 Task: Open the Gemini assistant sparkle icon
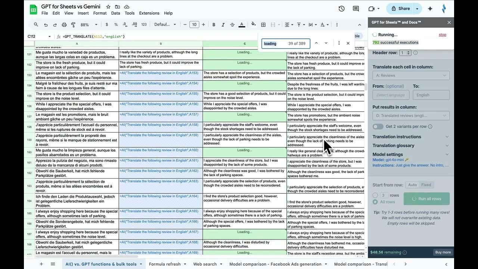tap(430, 9)
